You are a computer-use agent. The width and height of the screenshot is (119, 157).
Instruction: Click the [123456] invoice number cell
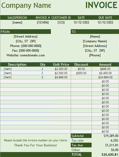(x=43, y=22)
